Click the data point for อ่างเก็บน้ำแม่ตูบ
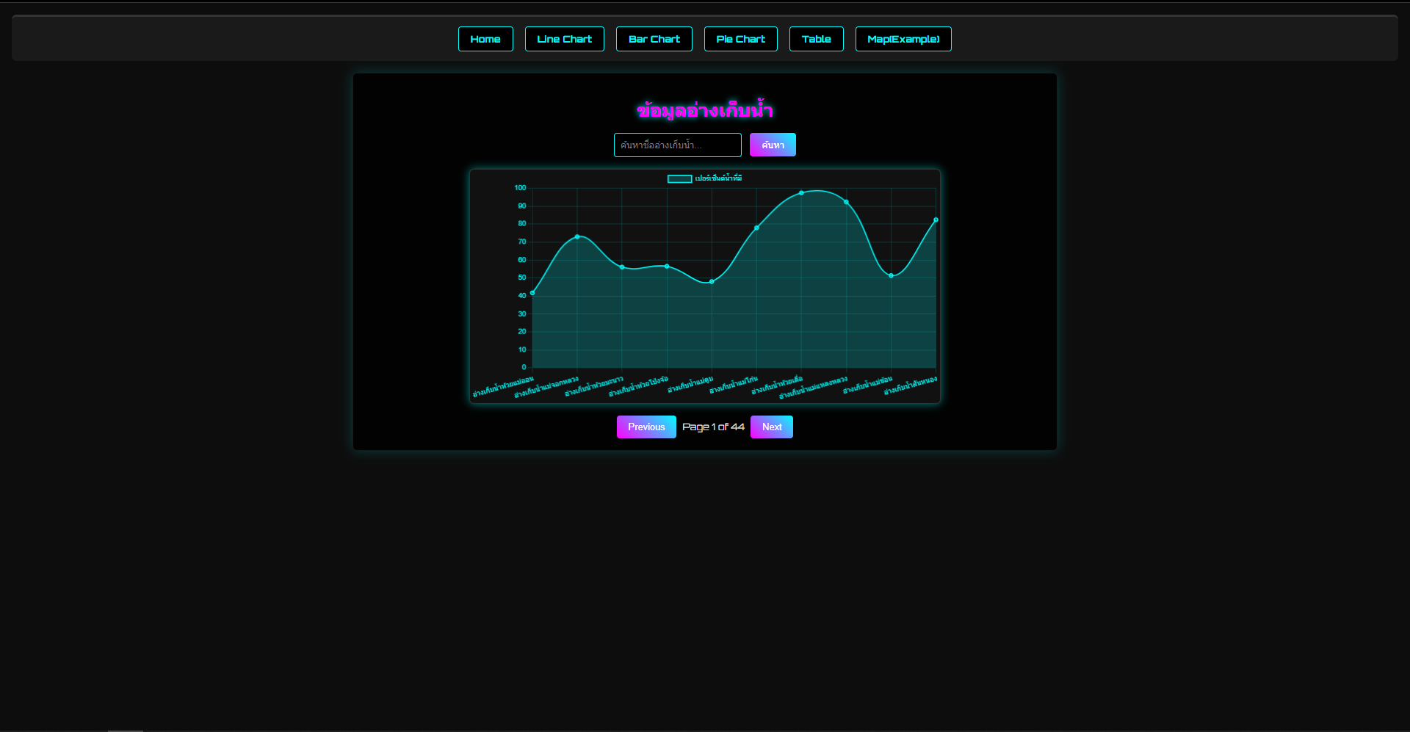Screen dimensions: 1410x732 tap(711, 281)
